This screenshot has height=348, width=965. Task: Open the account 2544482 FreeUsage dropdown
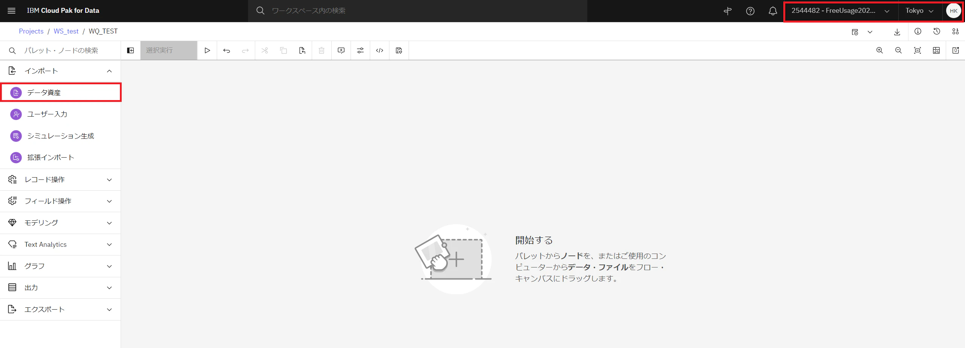coord(841,11)
